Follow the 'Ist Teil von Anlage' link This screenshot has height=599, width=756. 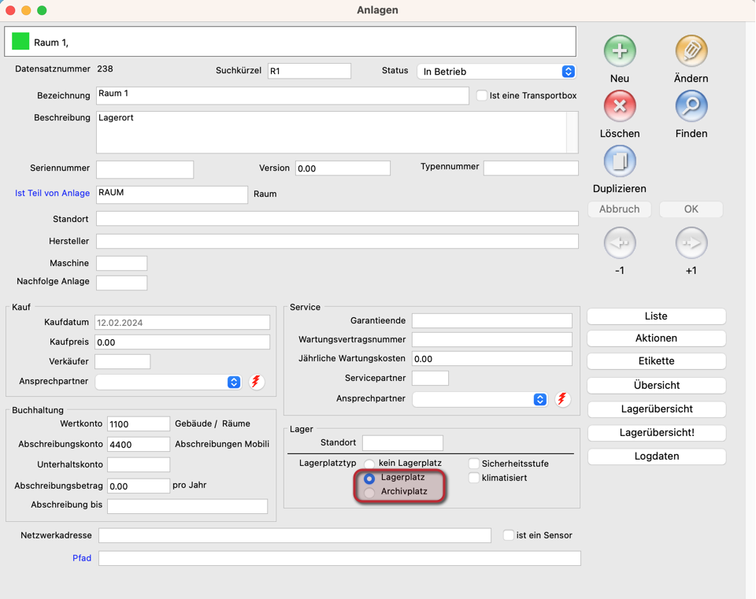[x=52, y=194]
